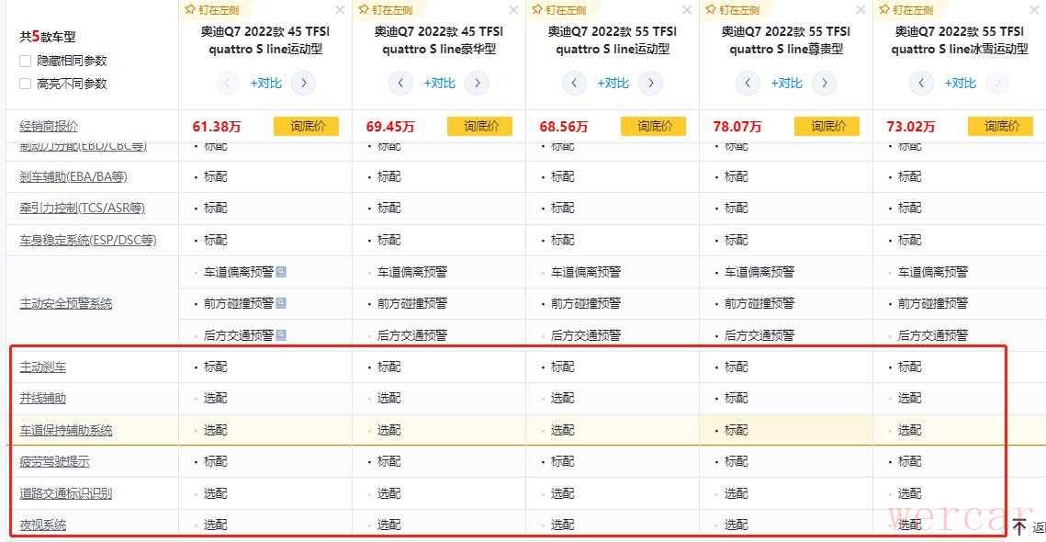Click info icon beside first 前方碰撞预警
The width and height of the screenshot is (1046, 542).
click(281, 303)
